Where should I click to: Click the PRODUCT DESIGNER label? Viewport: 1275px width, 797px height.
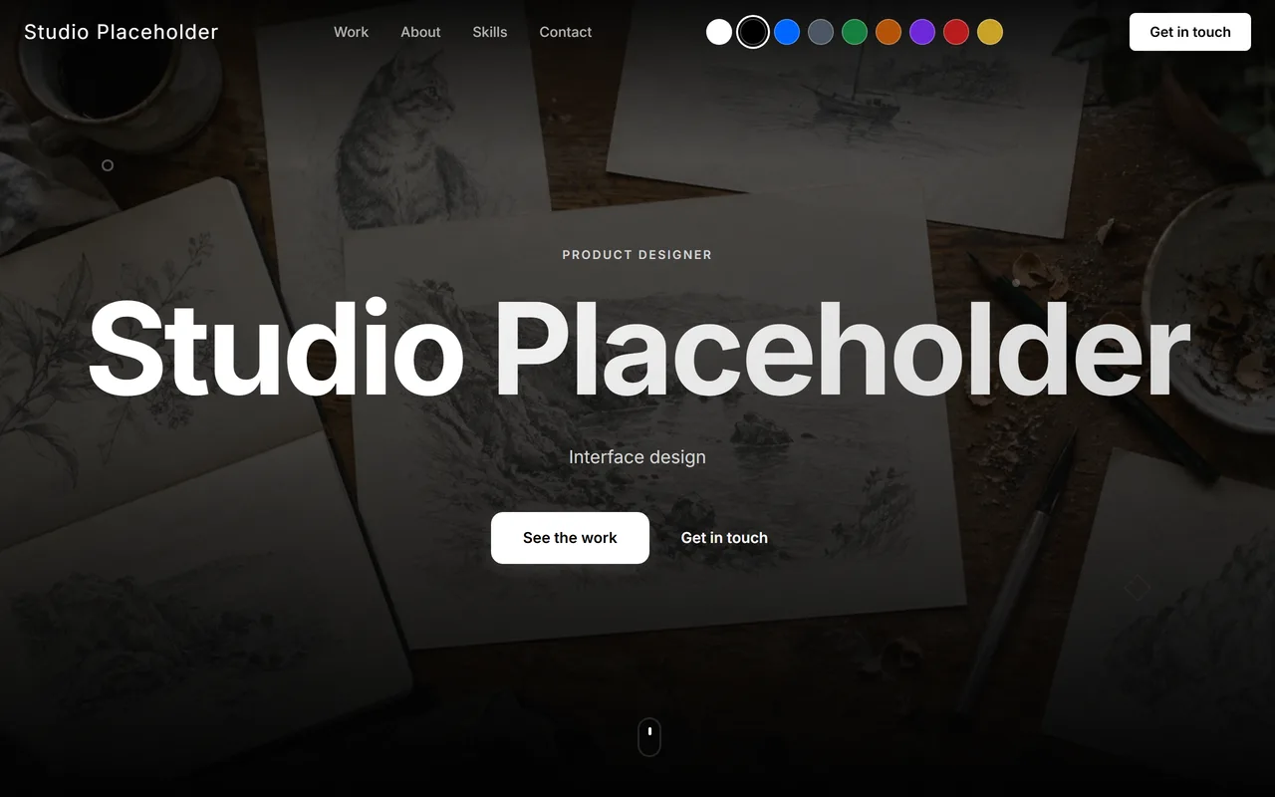pos(637,255)
